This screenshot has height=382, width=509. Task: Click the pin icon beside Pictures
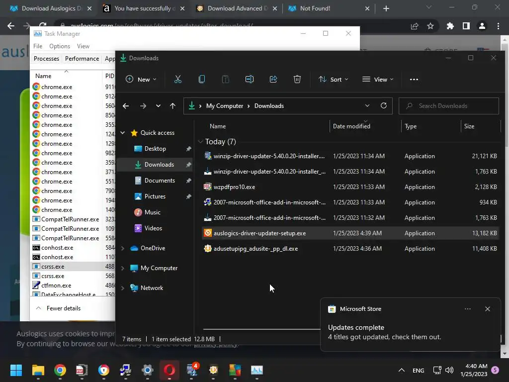click(x=188, y=196)
